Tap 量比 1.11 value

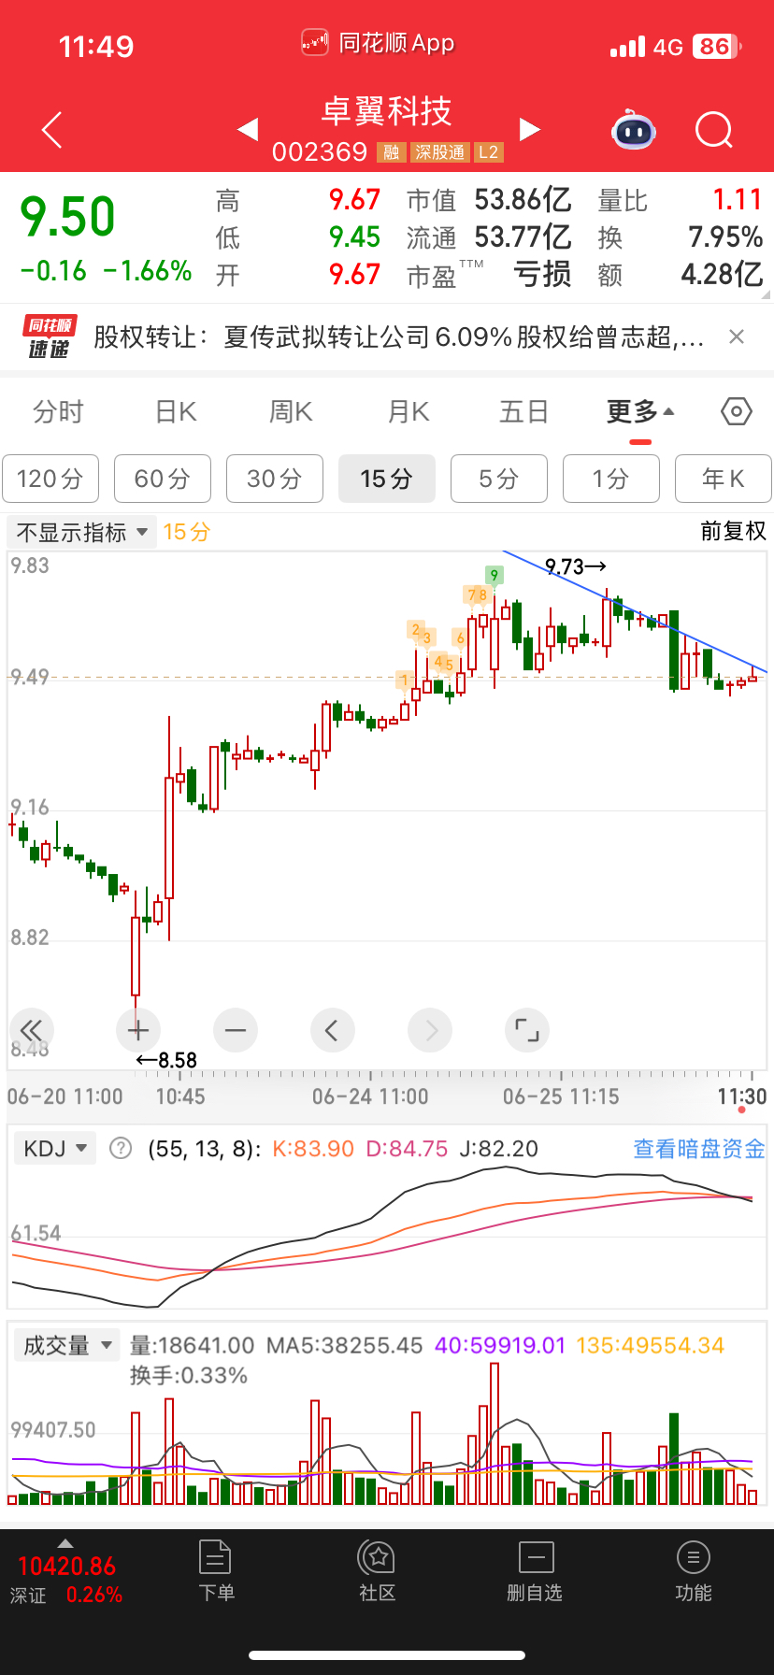(x=681, y=199)
